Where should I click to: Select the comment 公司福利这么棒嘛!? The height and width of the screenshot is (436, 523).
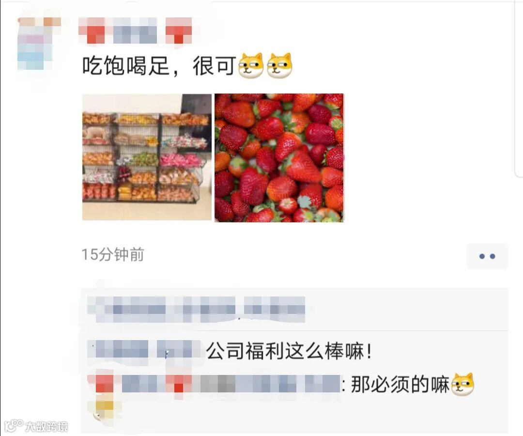coord(289,352)
